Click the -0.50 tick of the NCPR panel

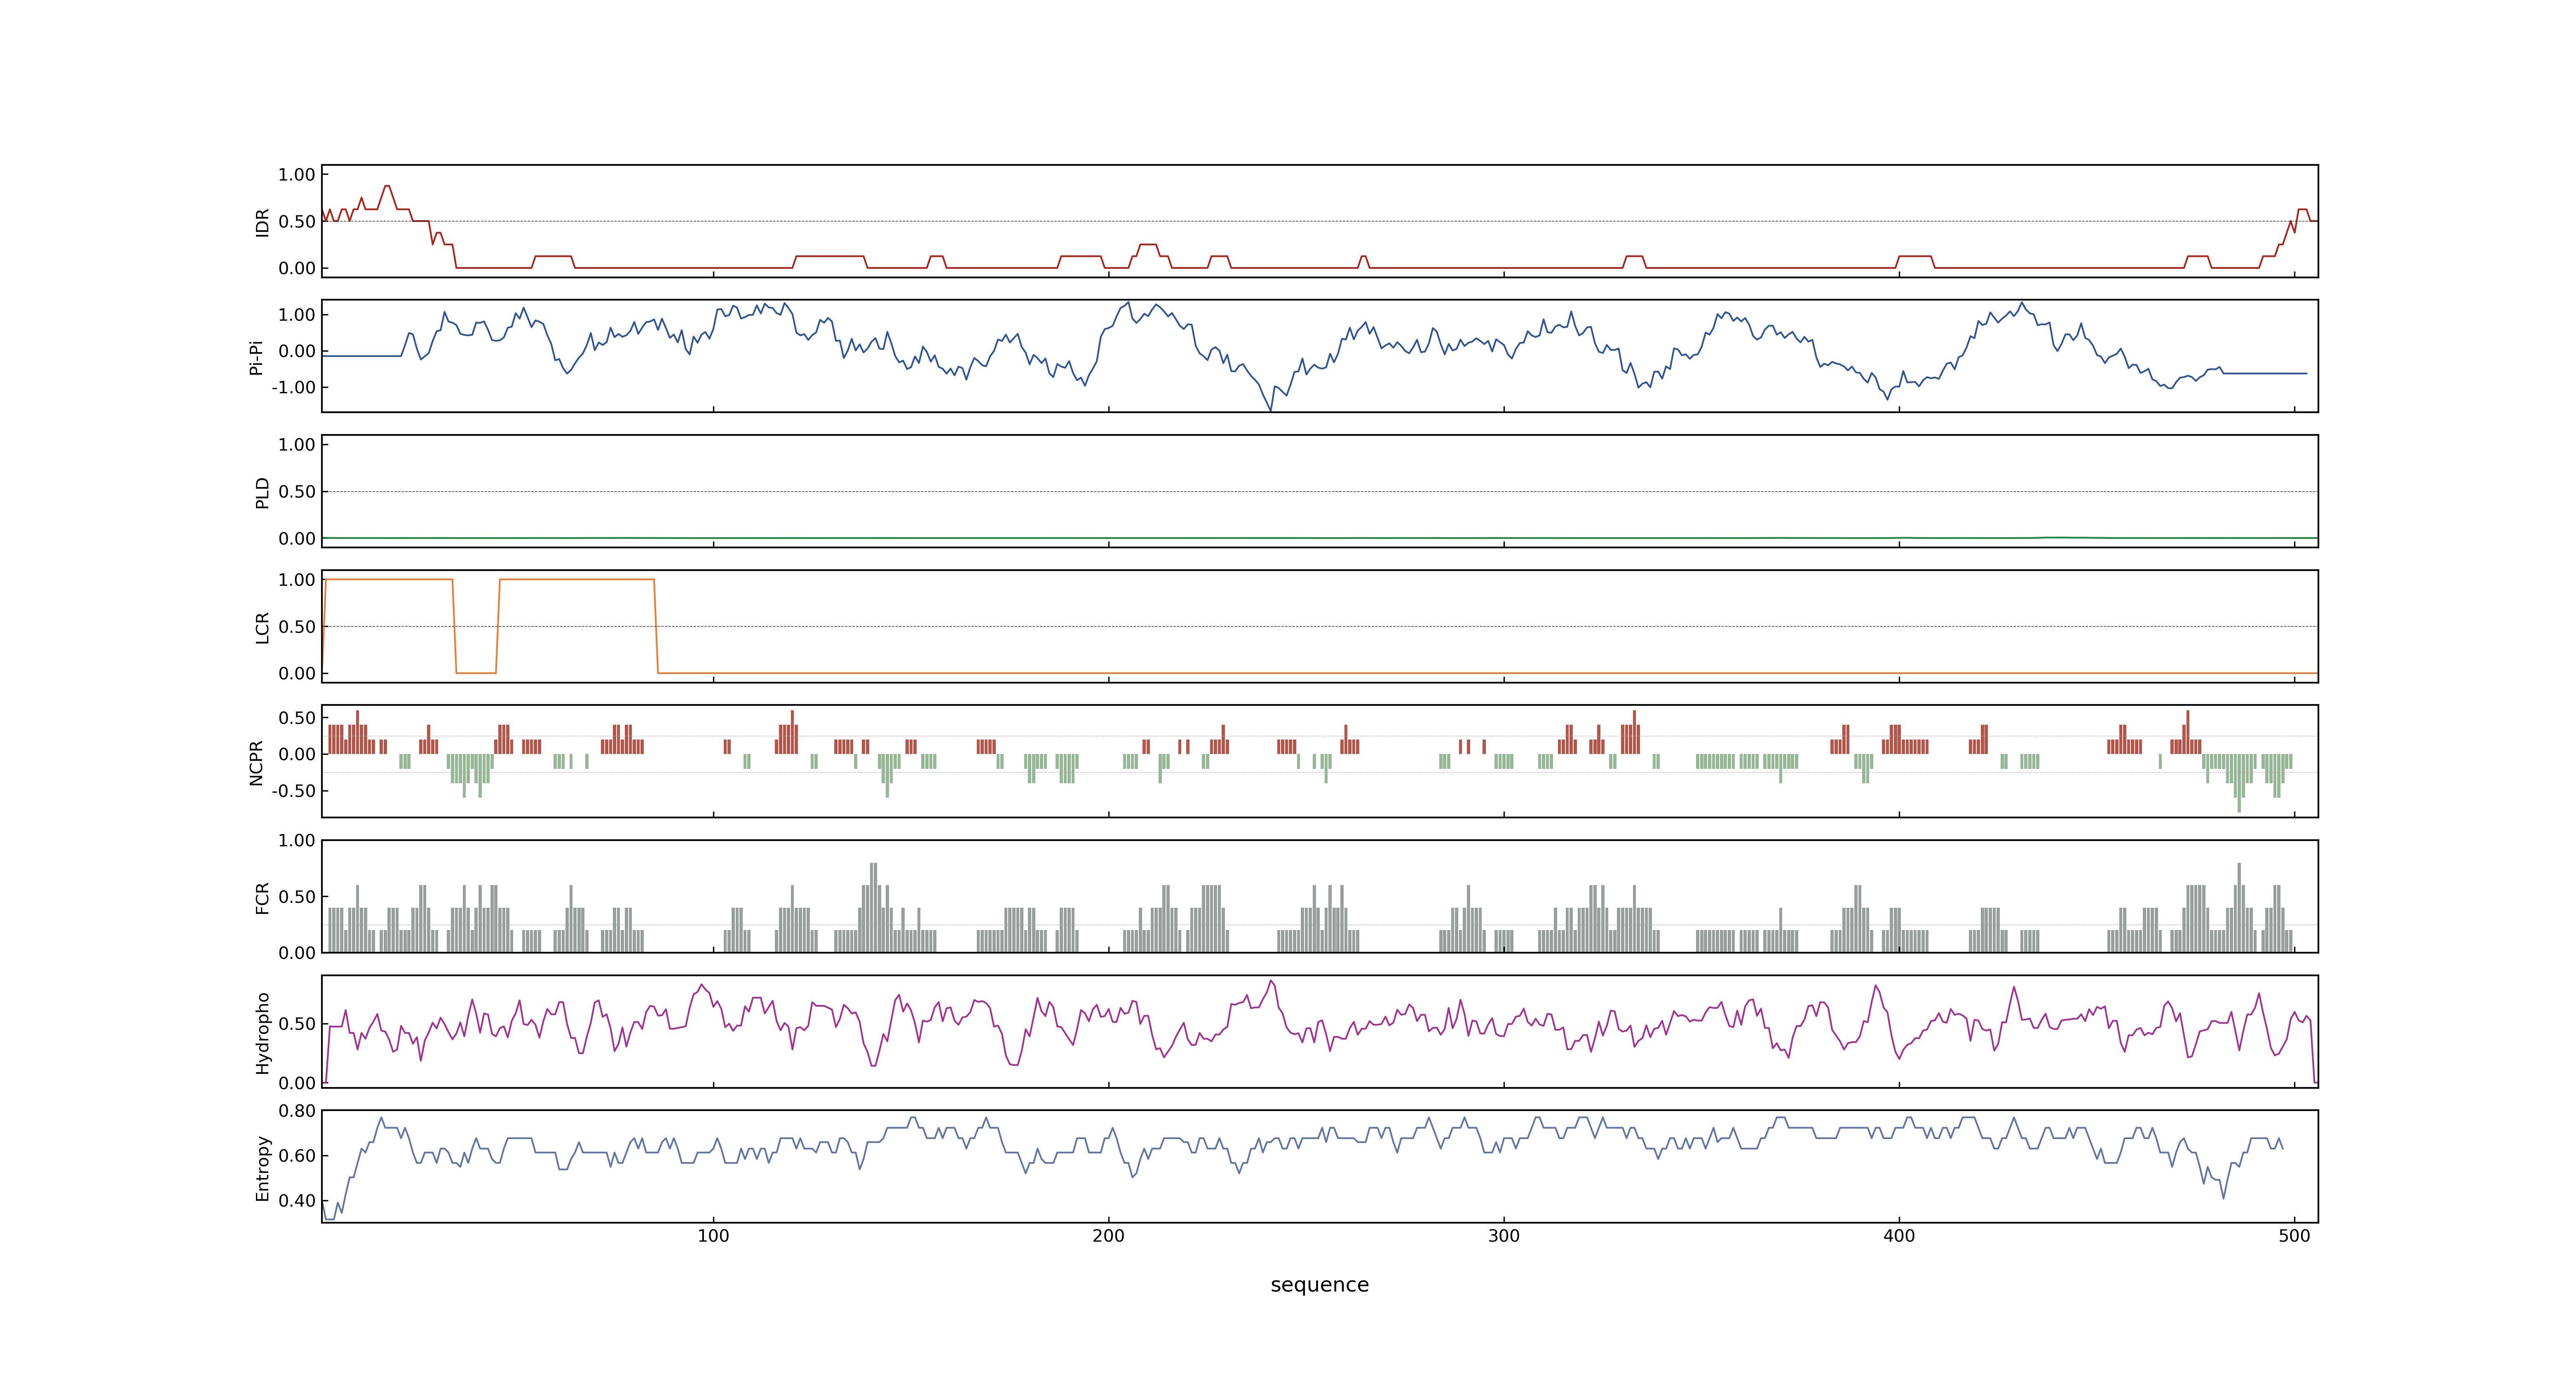click(293, 791)
